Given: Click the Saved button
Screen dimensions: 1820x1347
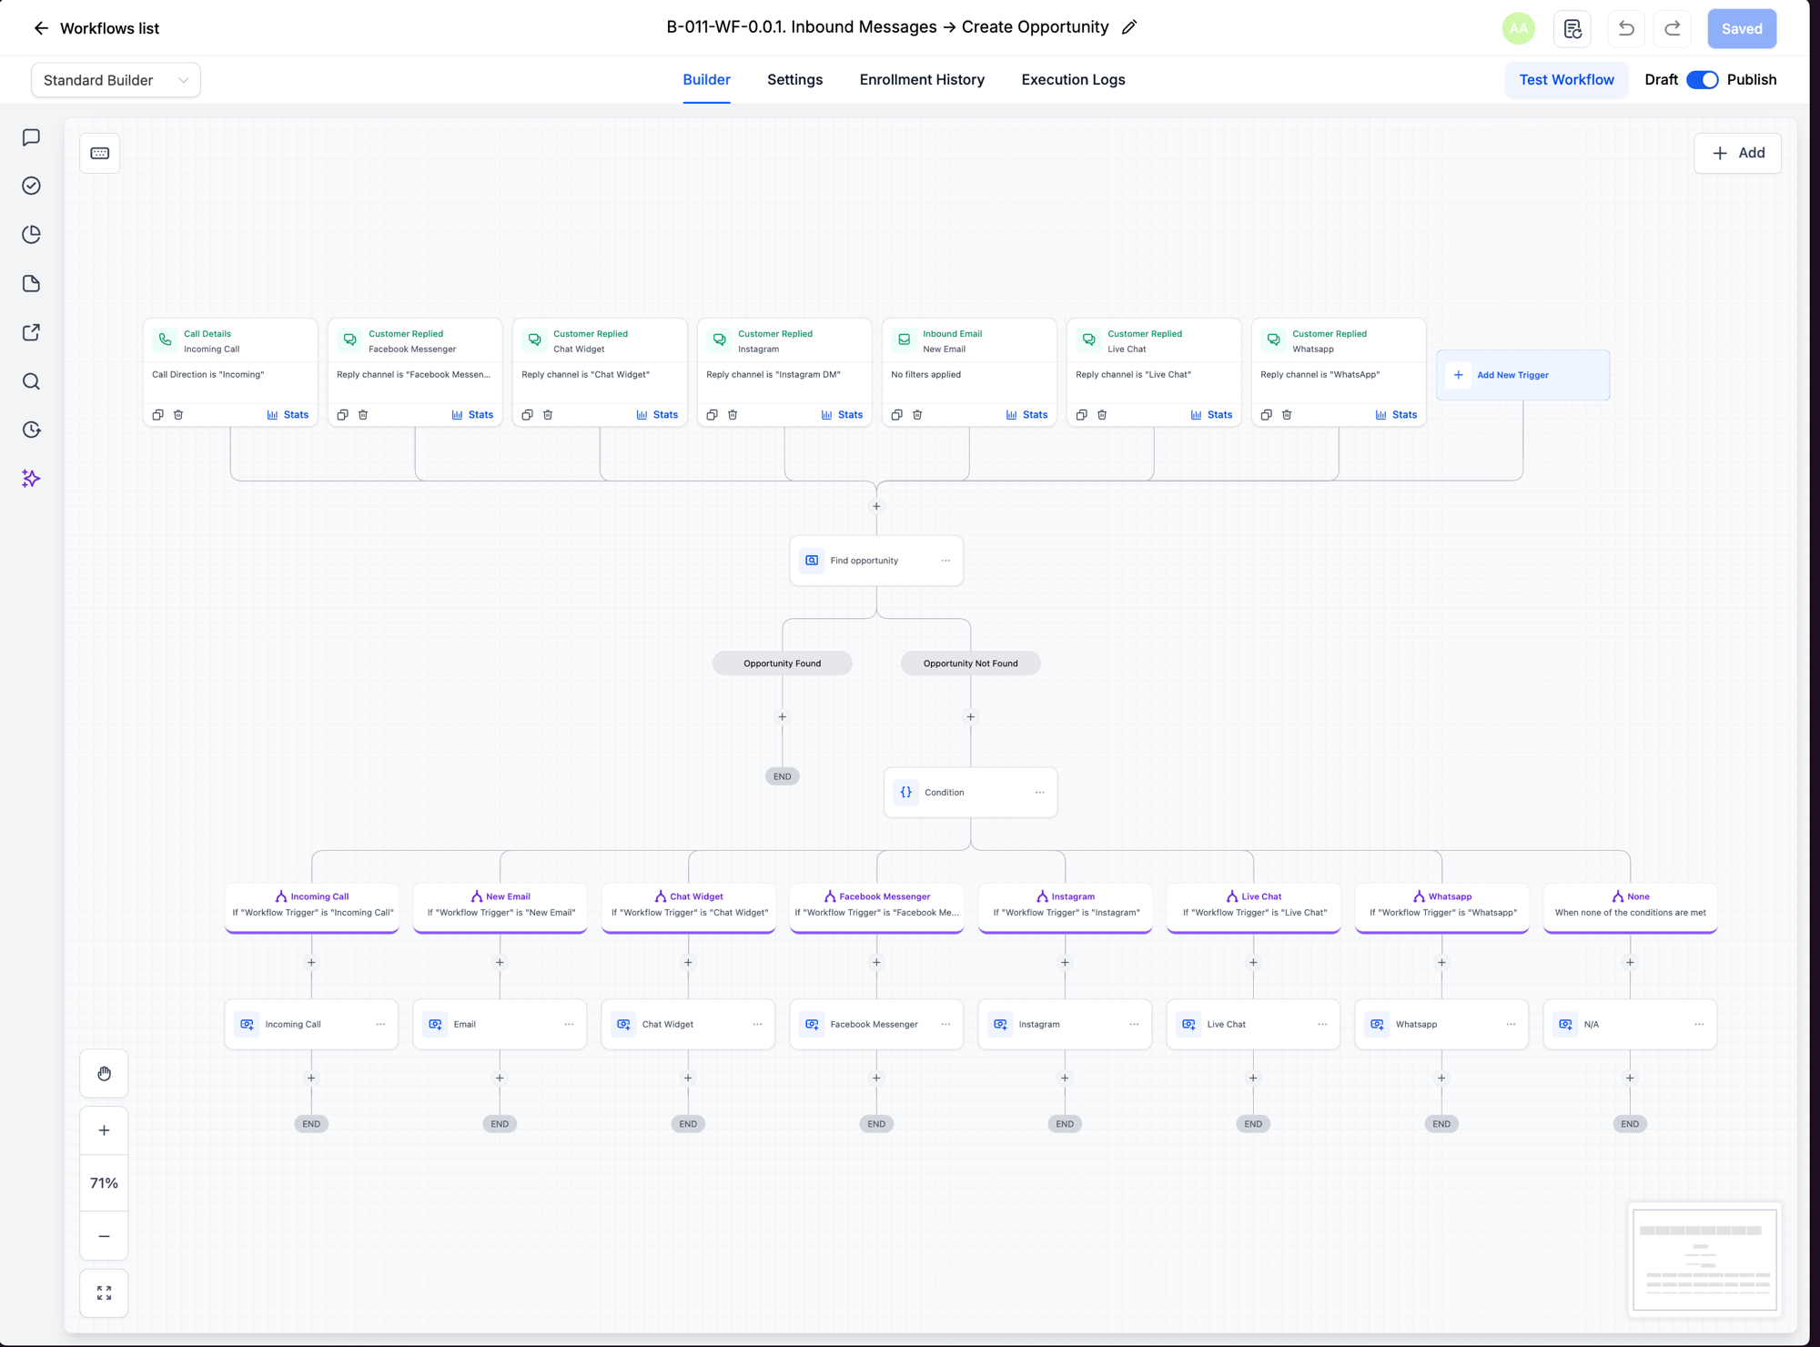Looking at the screenshot, I should 1742,28.
